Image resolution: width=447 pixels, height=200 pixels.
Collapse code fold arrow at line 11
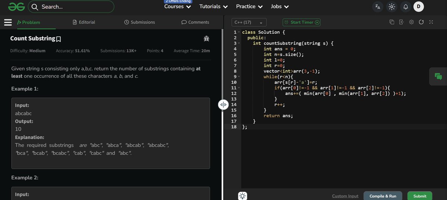239,88
